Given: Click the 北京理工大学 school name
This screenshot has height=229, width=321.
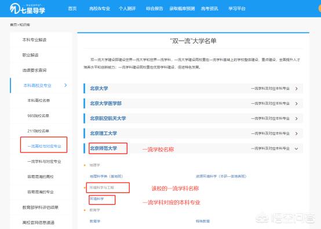Looking at the screenshot, I should point(103,133).
